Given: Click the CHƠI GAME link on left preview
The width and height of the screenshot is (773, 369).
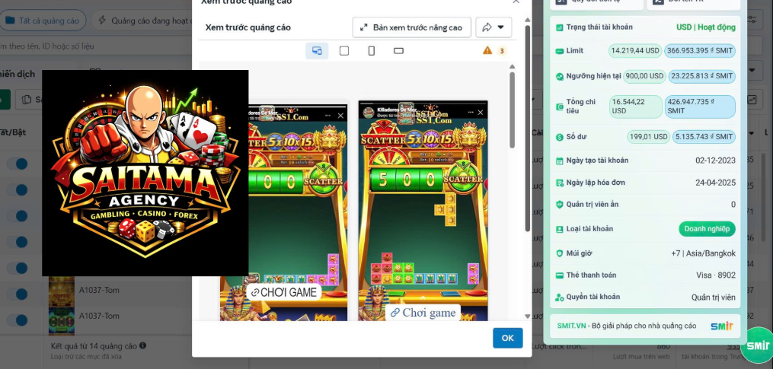Looking at the screenshot, I should 283,292.
